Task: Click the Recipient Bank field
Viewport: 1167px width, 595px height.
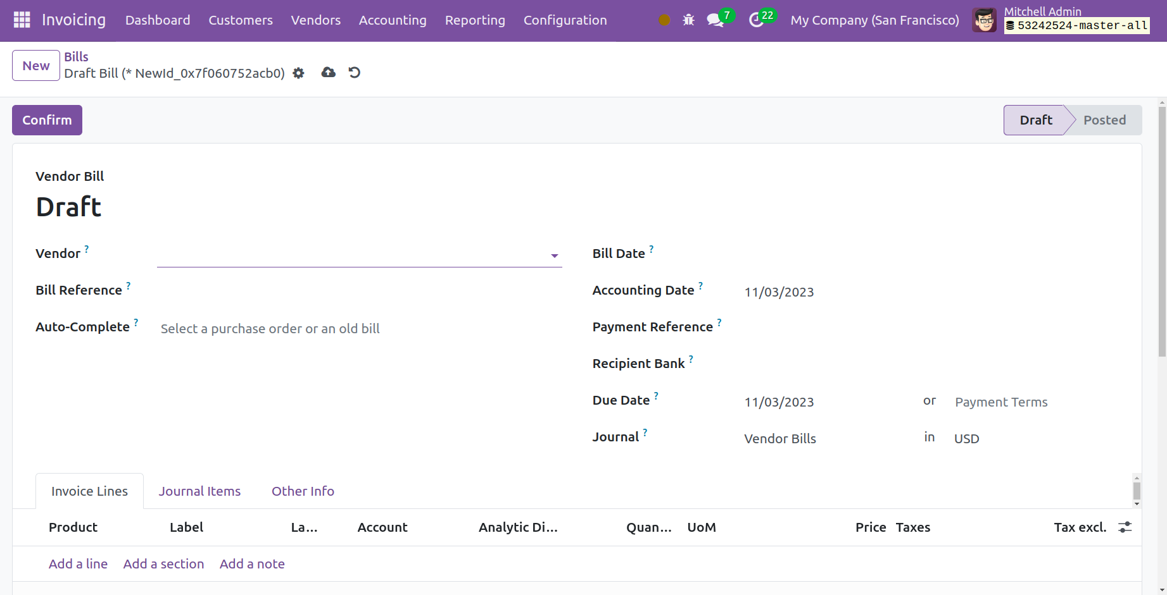Action: click(931, 365)
